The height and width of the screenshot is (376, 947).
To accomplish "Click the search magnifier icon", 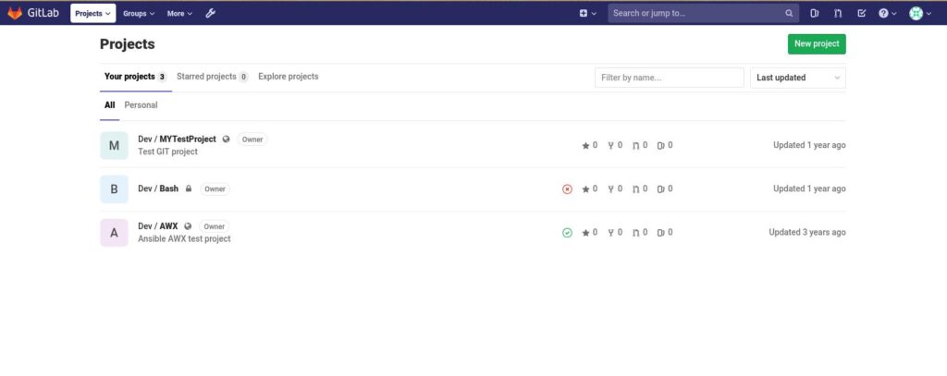I will (x=789, y=13).
